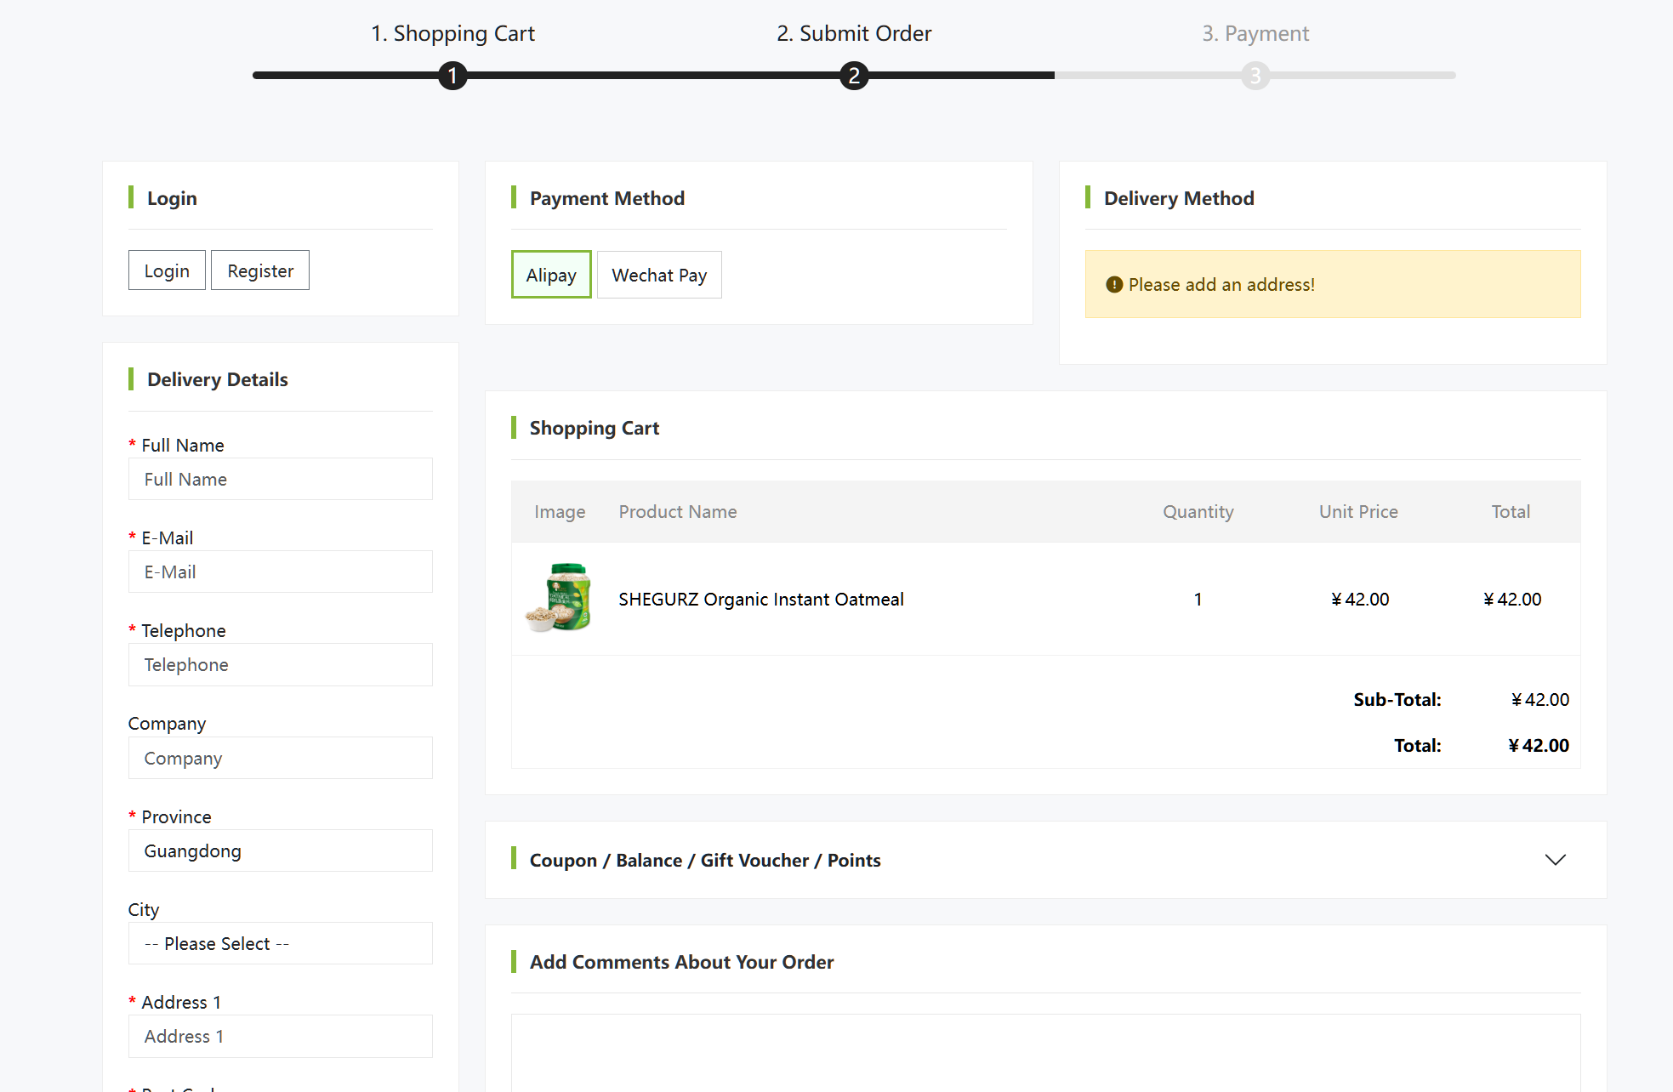Click the Telephone input field
1673x1092 pixels.
pyautogui.click(x=280, y=664)
